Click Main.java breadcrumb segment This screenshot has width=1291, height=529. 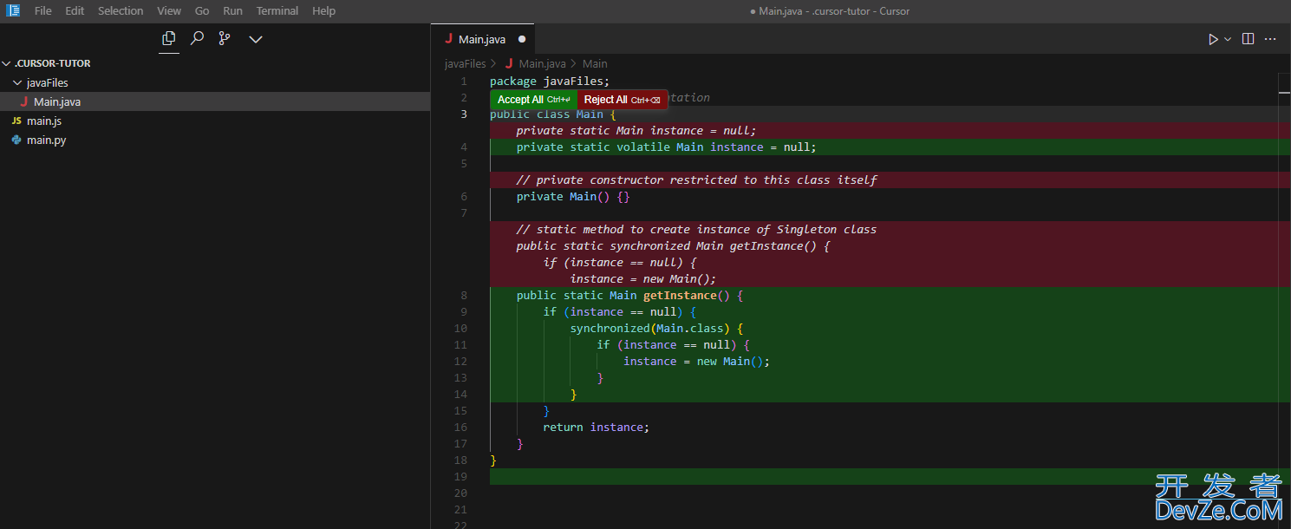point(542,63)
